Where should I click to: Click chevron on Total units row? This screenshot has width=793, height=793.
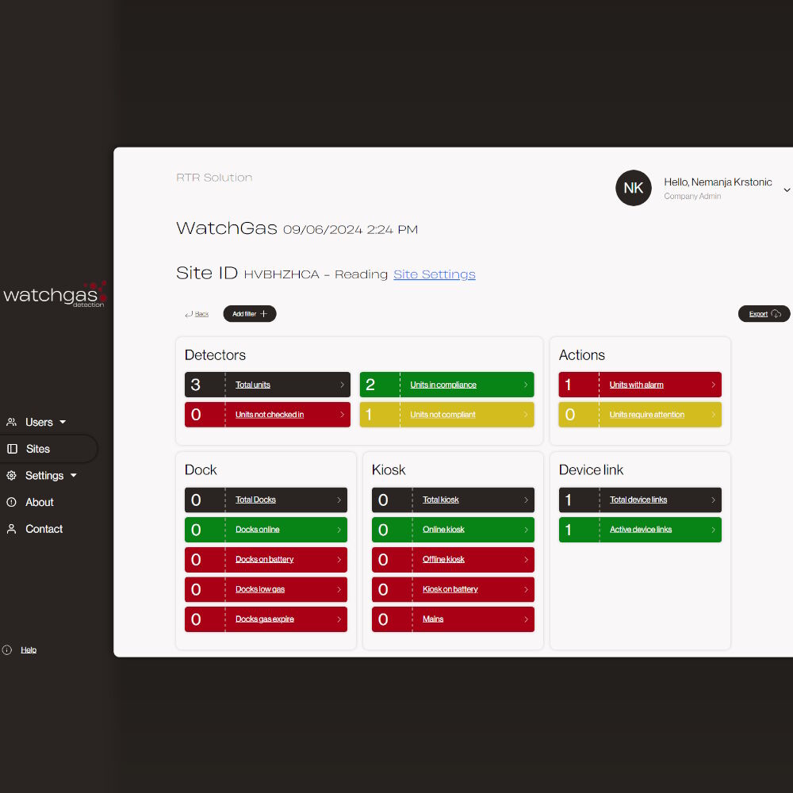pos(342,385)
